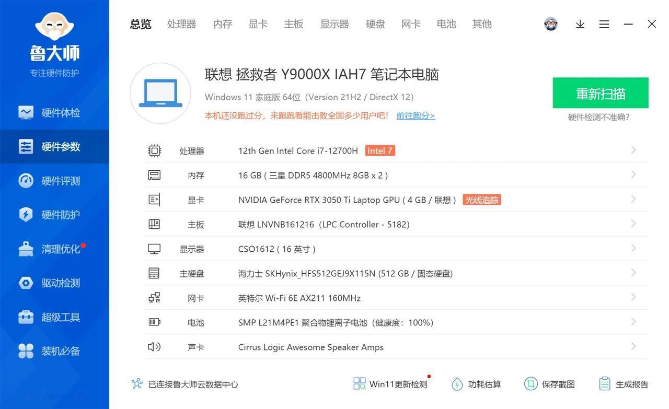Image resolution: width=669 pixels, height=409 pixels.
Task: Click the hard disk icon
Action: (154, 273)
